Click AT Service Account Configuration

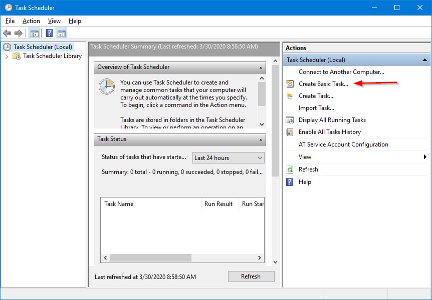343,144
